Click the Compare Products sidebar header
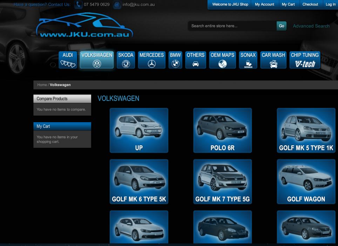The height and width of the screenshot is (246, 338). point(62,99)
